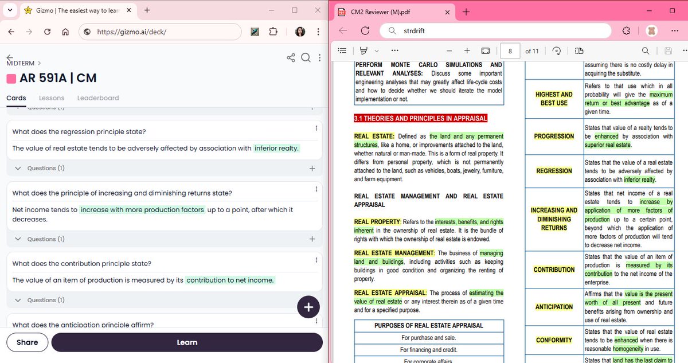Add question to regression principle card
The width and height of the screenshot is (688, 363).
tap(312, 169)
